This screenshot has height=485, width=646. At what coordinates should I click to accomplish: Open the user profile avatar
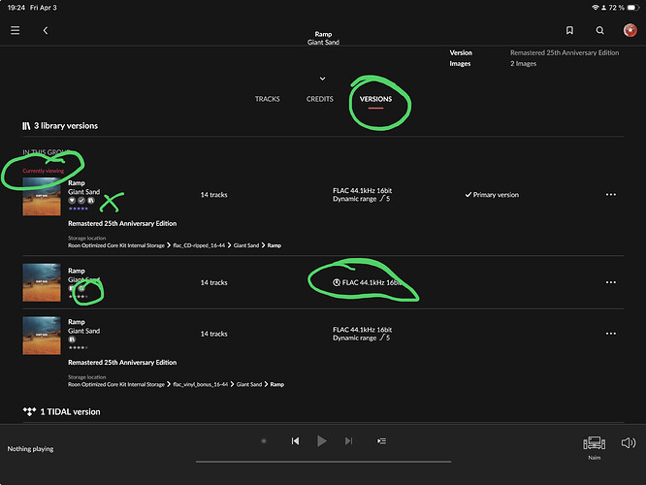click(x=630, y=30)
